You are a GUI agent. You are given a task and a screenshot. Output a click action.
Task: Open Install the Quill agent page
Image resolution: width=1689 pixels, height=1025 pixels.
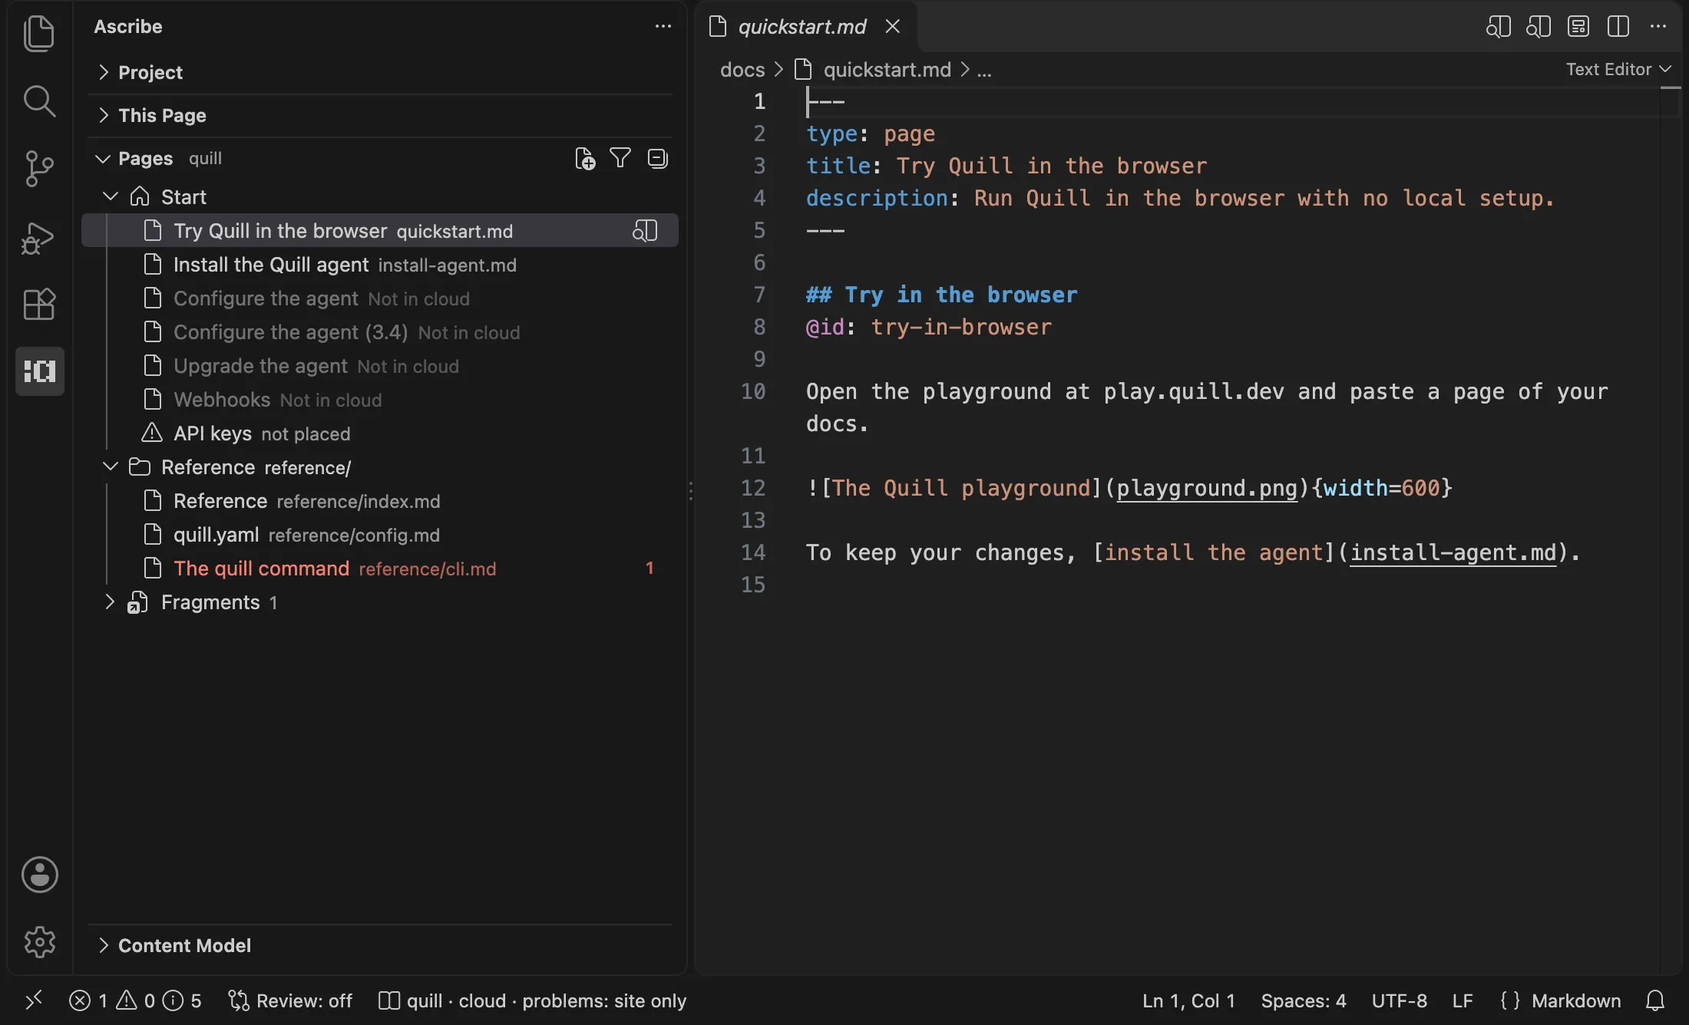[379, 265]
